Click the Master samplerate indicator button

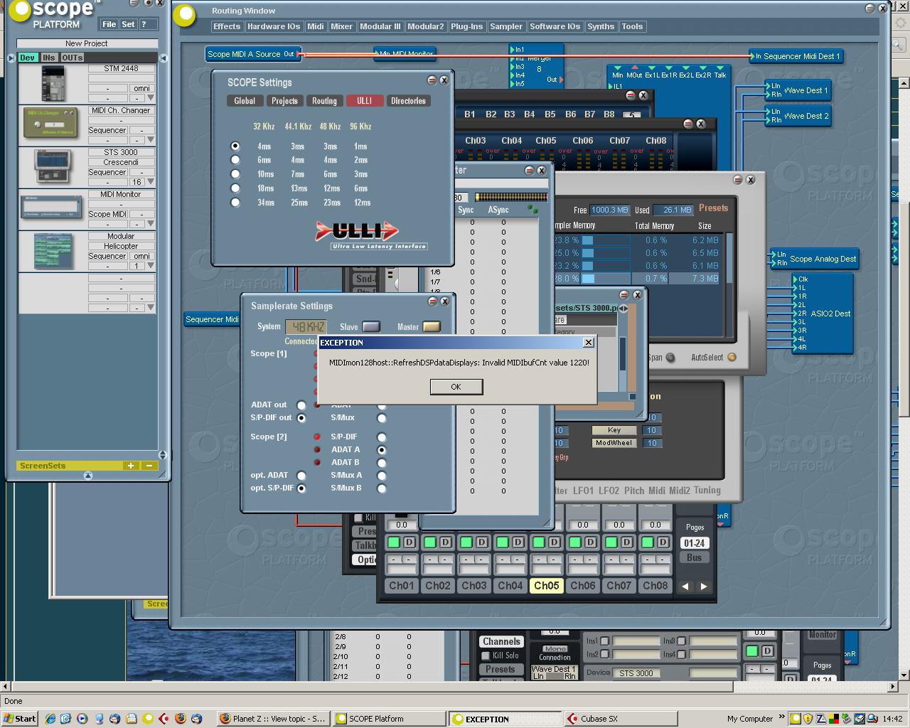[x=432, y=327]
